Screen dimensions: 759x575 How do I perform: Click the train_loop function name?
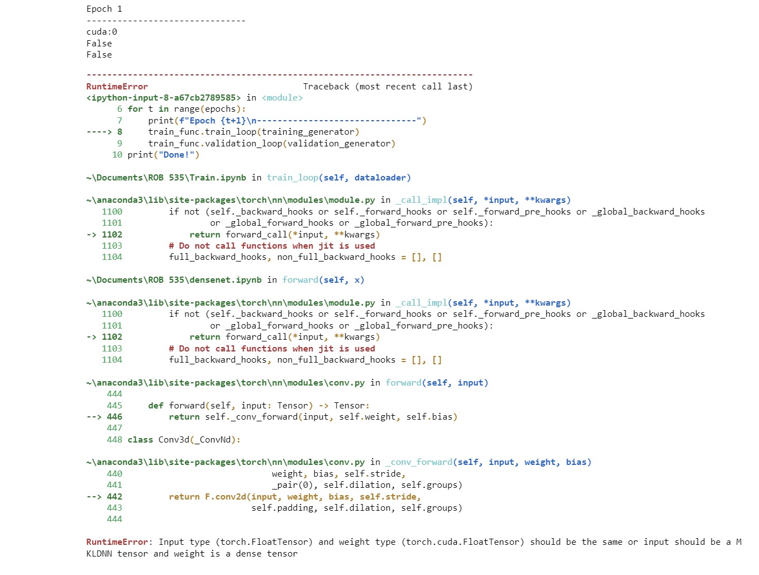coord(292,178)
